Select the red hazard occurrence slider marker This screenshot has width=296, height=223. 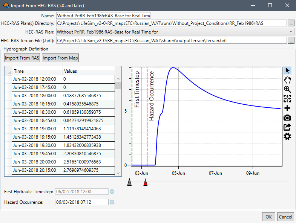145,182
